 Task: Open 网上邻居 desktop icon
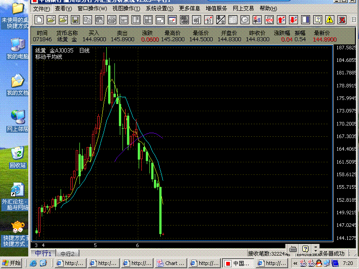[x=18, y=121]
